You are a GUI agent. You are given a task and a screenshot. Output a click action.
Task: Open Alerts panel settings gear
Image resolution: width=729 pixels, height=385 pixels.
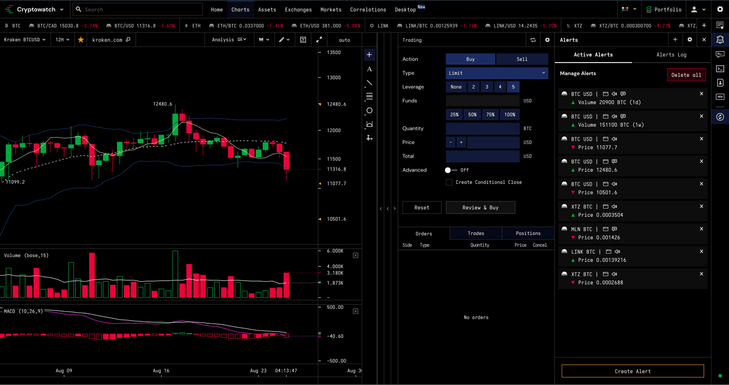pyautogui.click(x=690, y=40)
